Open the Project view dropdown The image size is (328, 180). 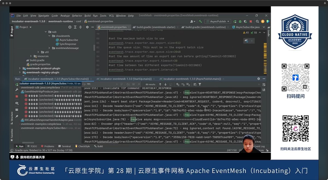point(24,27)
